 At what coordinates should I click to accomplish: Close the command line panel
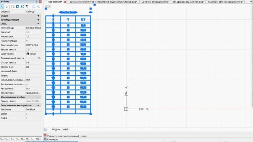[45, 135]
